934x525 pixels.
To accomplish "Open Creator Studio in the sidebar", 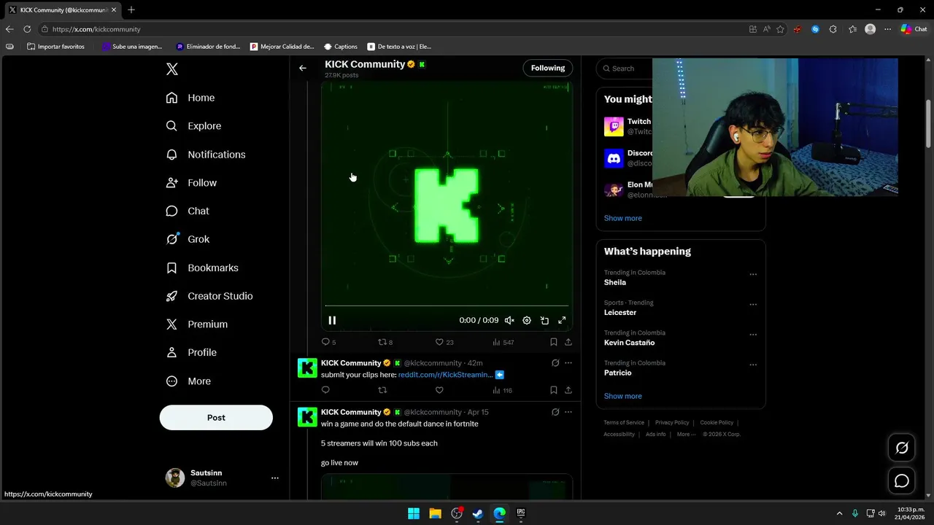I will click(x=209, y=296).
